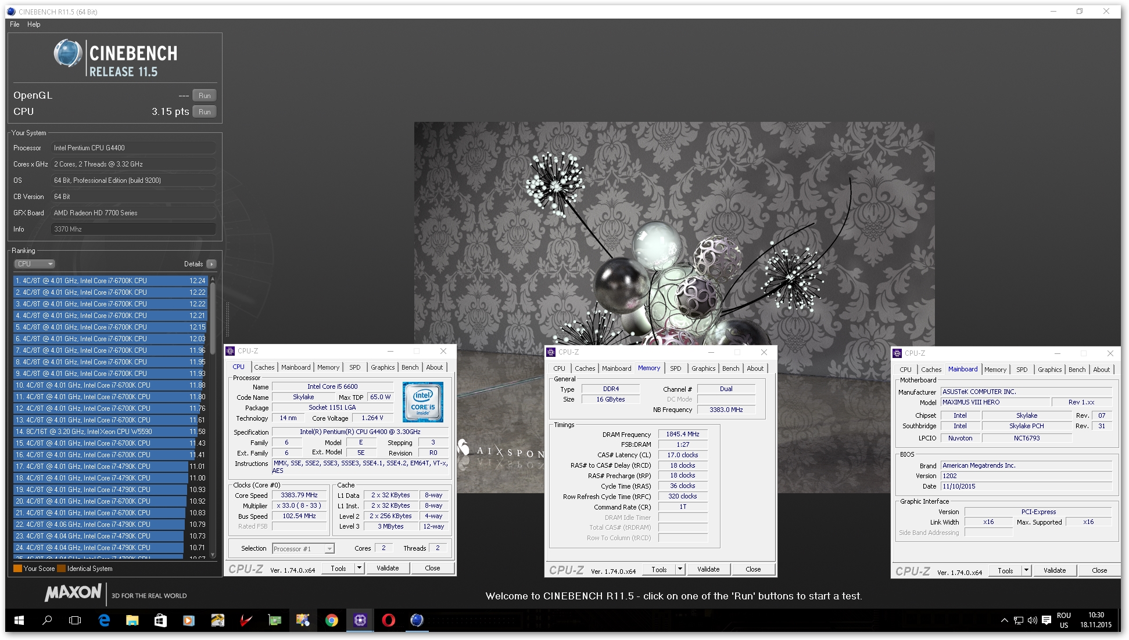Expand the ranking Details arrow
Viewport: 1129px width, 640px height.
212,264
